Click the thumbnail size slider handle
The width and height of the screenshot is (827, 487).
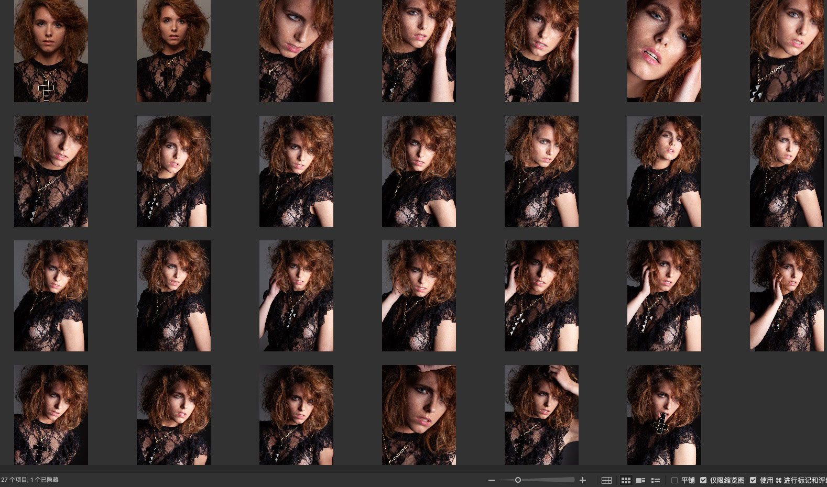point(518,480)
